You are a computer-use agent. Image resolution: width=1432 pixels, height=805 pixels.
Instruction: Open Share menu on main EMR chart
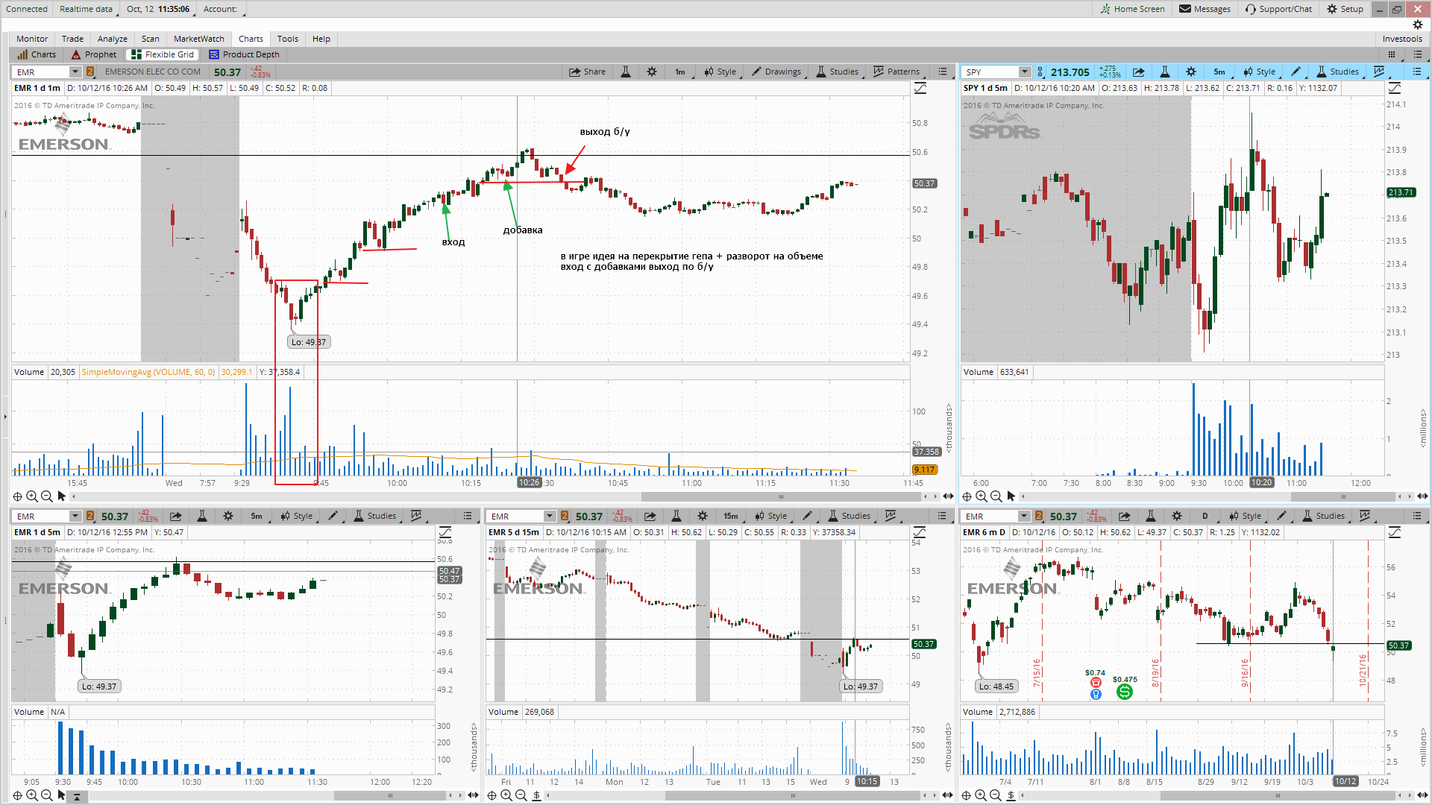coord(587,72)
